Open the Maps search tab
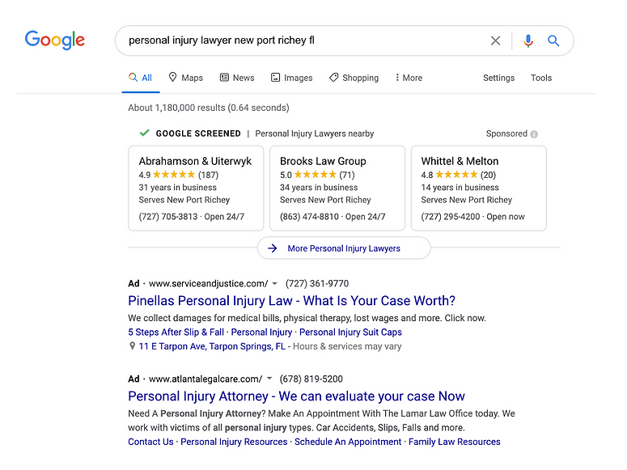The image size is (627, 470). pos(185,78)
